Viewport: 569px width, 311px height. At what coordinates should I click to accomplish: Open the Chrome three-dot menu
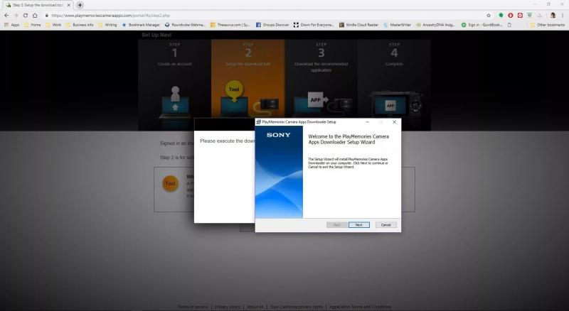(x=563, y=15)
